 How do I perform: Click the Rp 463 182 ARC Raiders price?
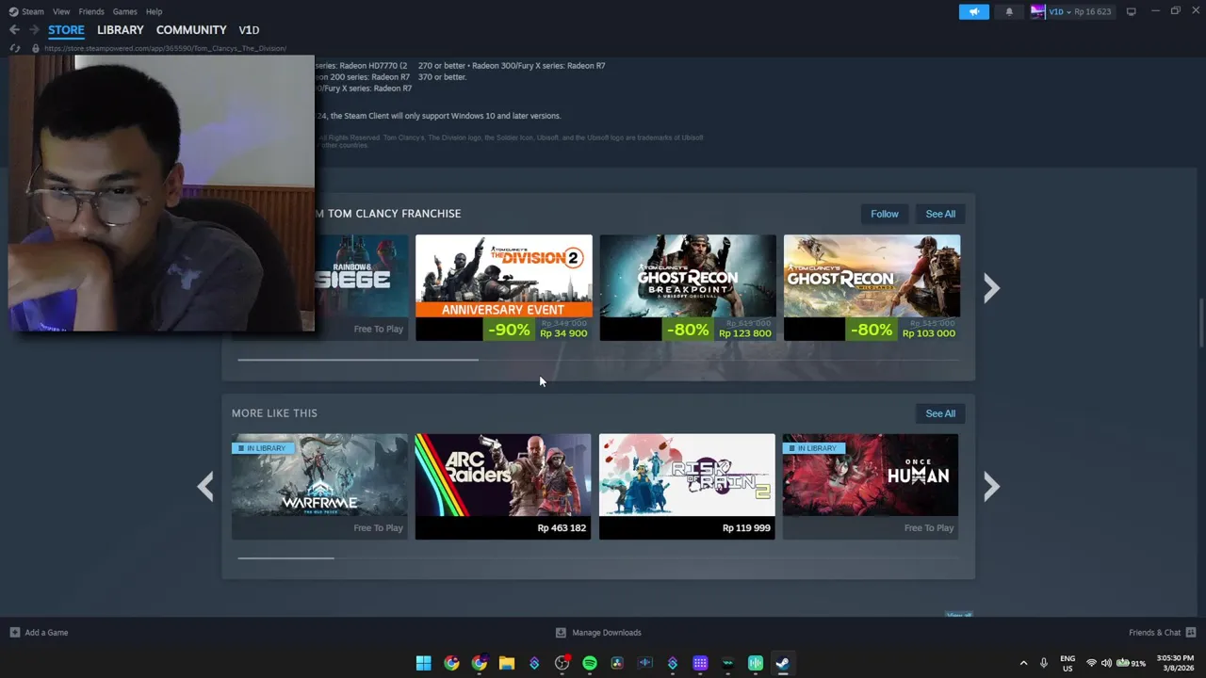562,528
